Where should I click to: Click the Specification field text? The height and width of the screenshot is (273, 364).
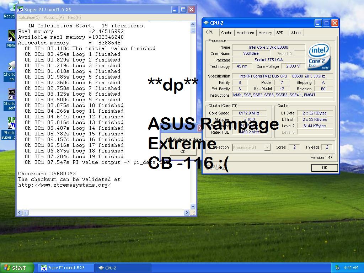pyautogui.click(x=282, y=76)
